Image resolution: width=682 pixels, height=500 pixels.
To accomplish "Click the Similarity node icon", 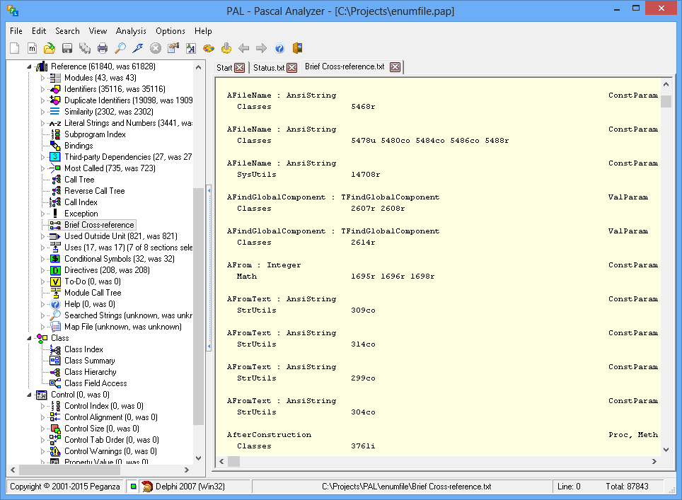I will coord(55,112).
